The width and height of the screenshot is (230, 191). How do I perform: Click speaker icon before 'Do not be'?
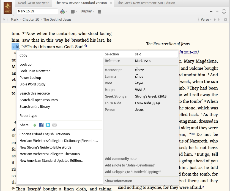coord(193,134)
